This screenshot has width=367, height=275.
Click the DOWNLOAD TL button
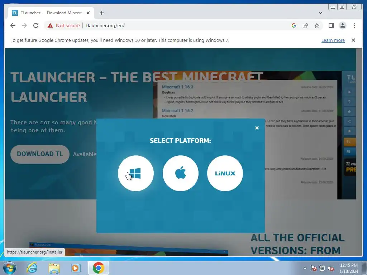(x=40, y=154)
